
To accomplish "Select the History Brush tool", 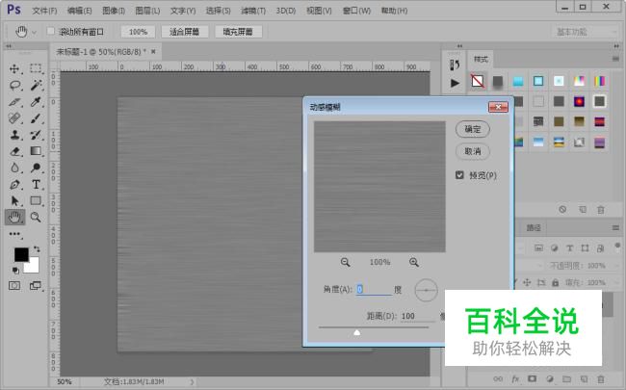I will [36, 135].
